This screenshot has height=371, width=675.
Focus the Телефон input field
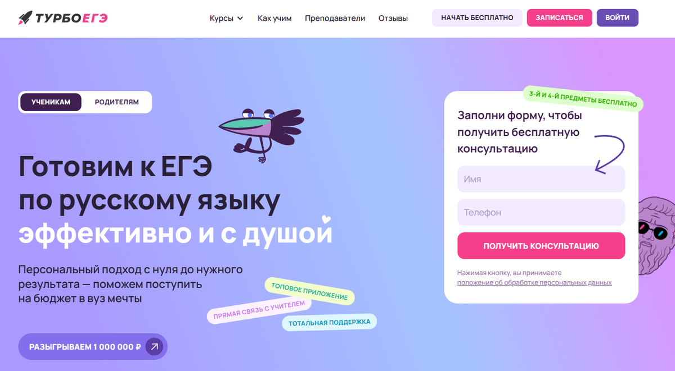pyautogui.click(x=541, y=213)
